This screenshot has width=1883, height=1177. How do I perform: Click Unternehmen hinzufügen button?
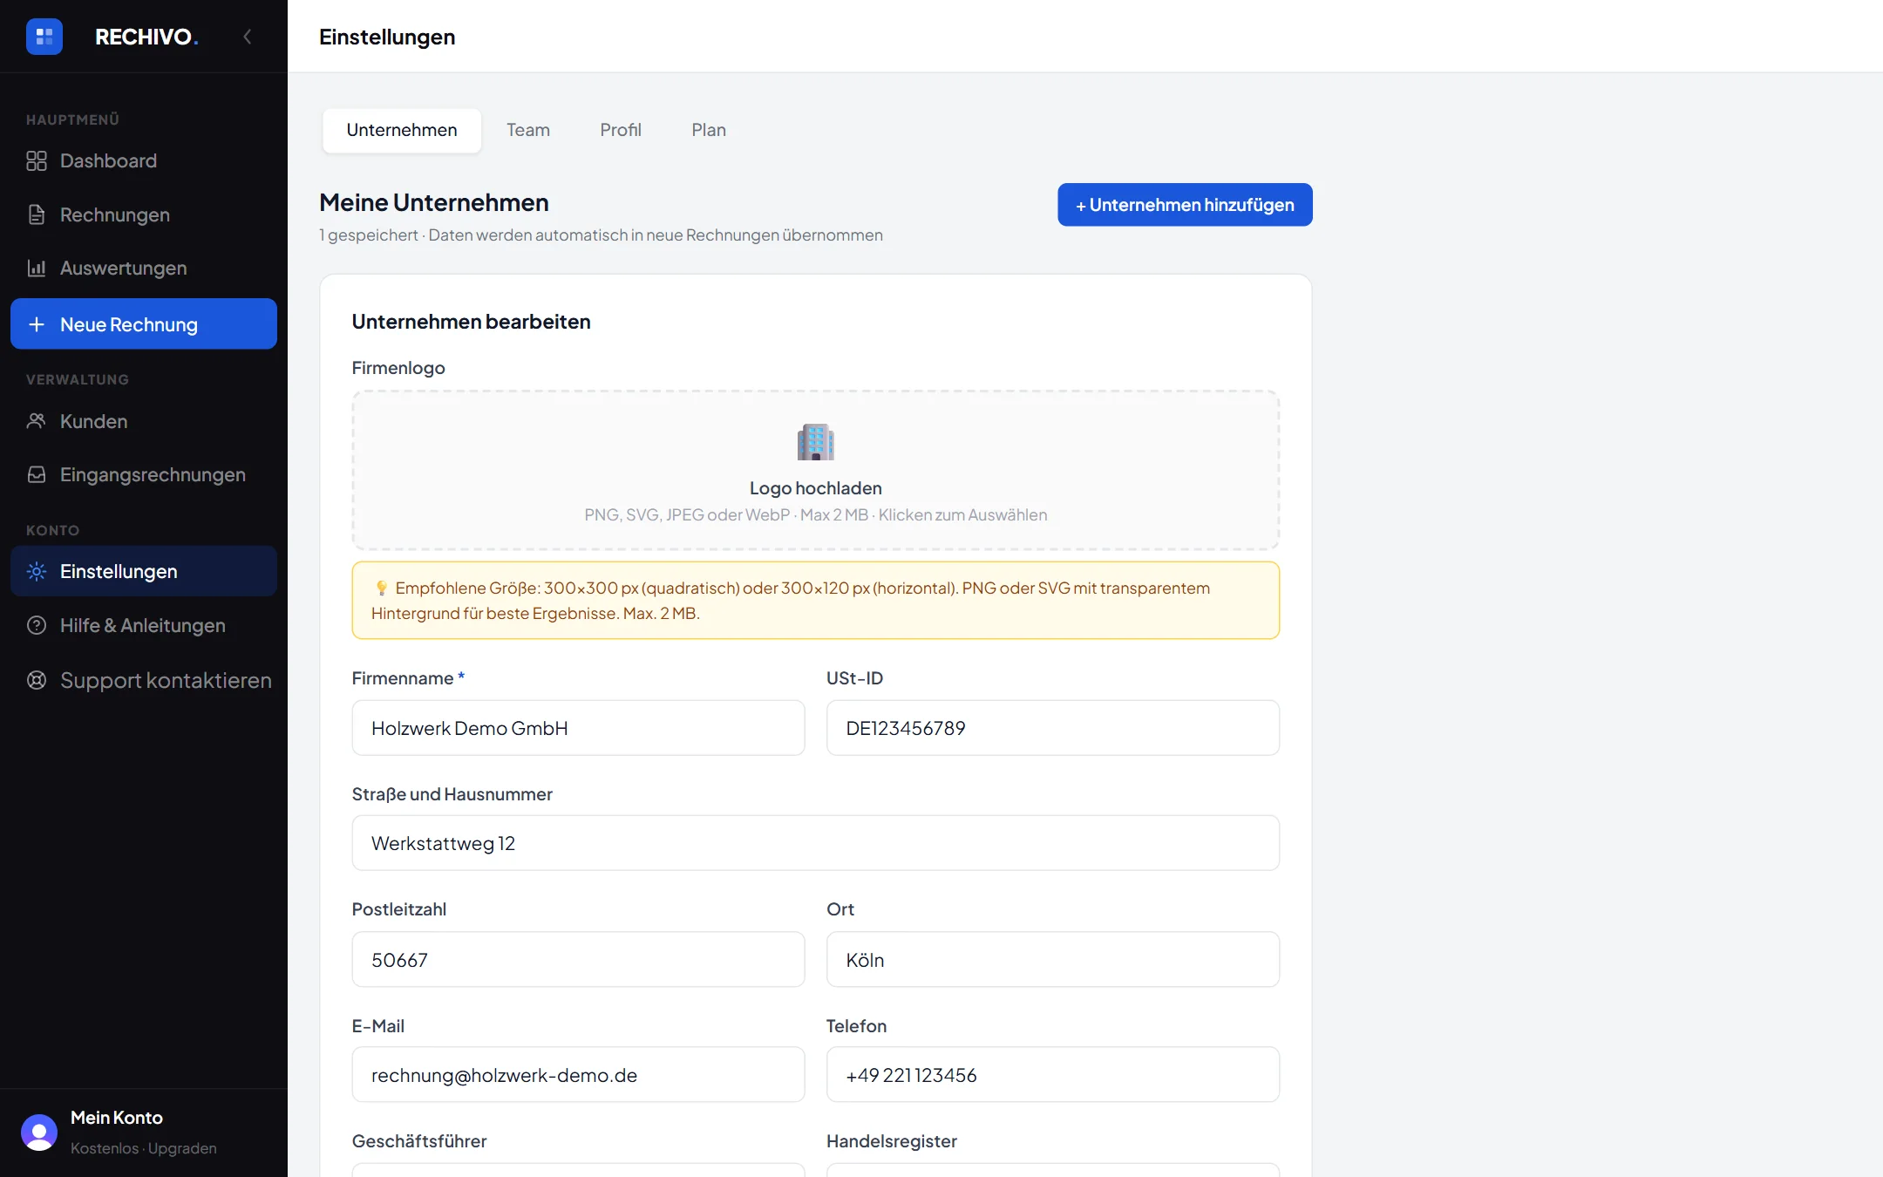point(1185,205)
